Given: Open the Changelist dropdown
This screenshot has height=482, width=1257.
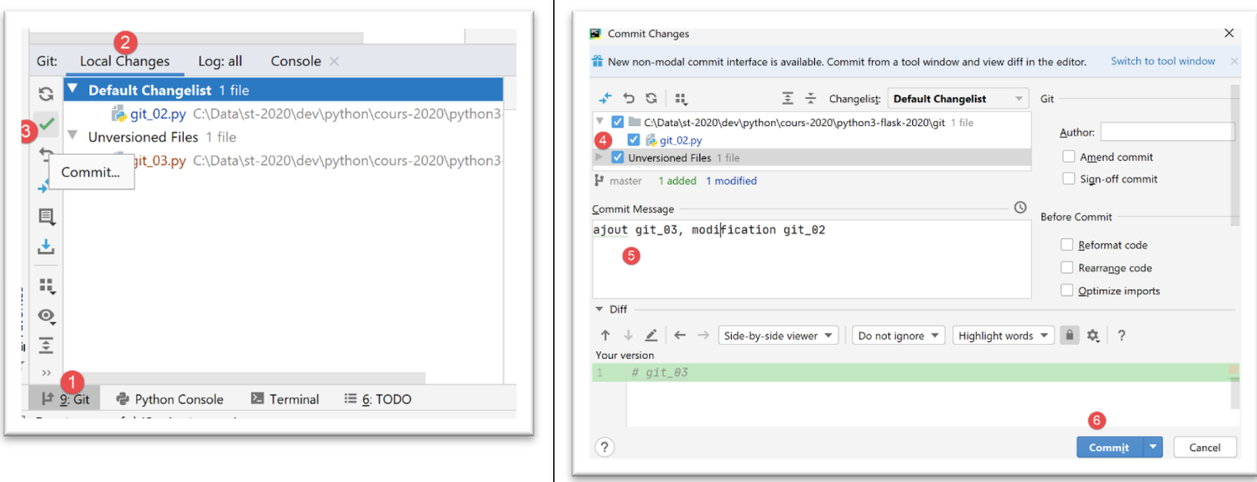Looking at the screenshot, I should coord(958,99).
